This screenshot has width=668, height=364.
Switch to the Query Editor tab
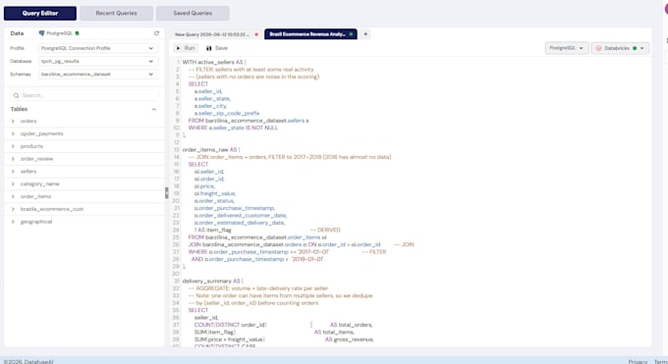(40, 13)
